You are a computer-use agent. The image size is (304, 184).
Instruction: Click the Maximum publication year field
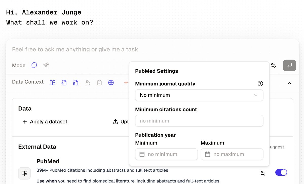232,154
